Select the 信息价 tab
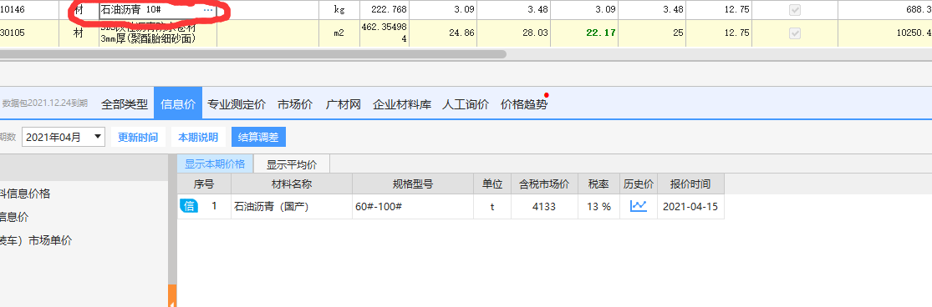The height and width of the screenshot is (307, 932). (x=178, y=104)
